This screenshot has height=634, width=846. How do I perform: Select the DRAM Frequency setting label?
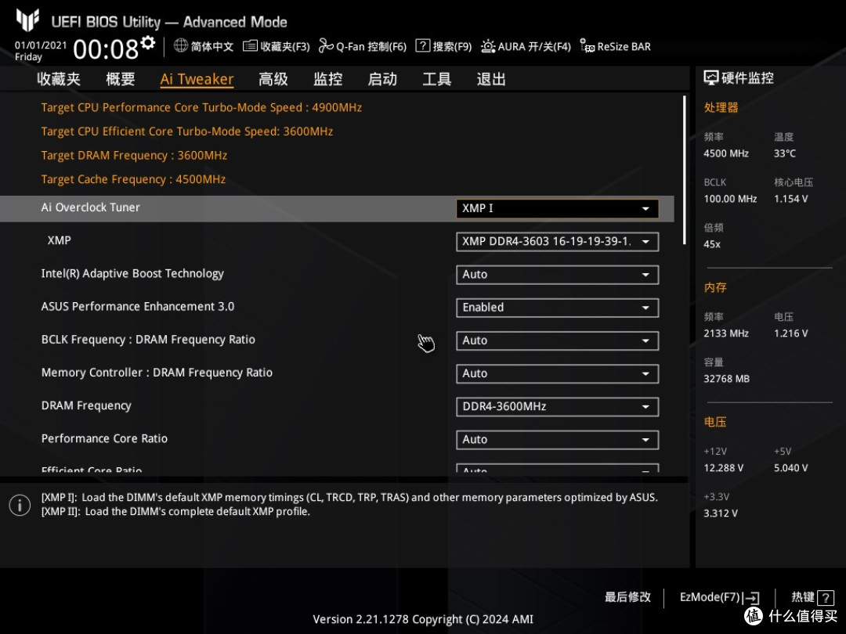(86, 405)
